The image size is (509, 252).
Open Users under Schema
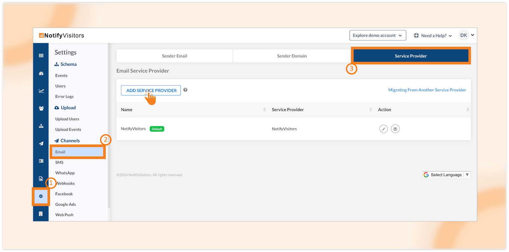(60, 86)
